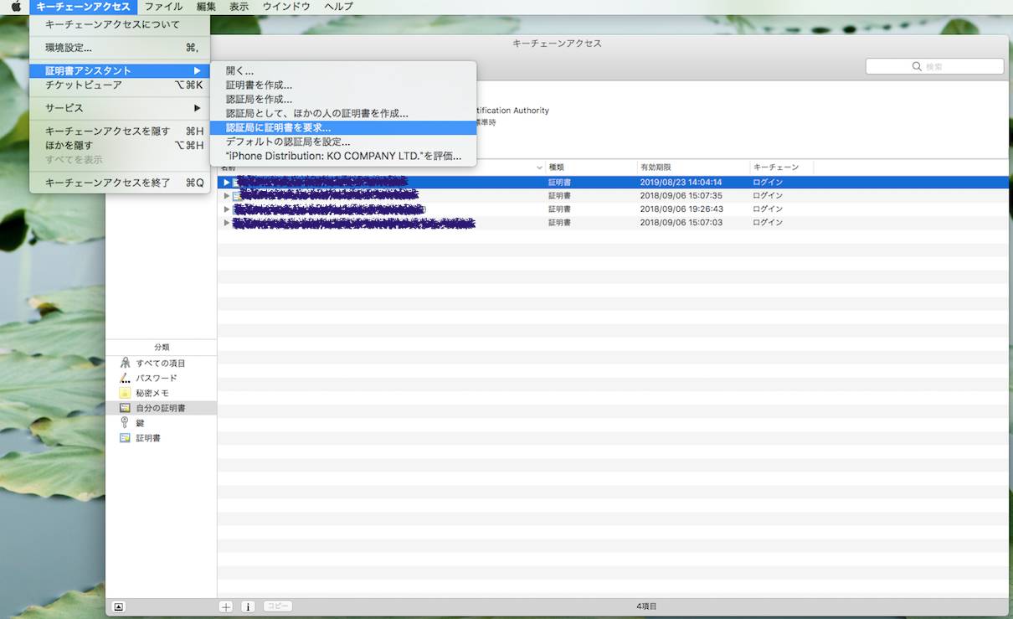
Task: Click the add item plus button
Action: [226, 606]
